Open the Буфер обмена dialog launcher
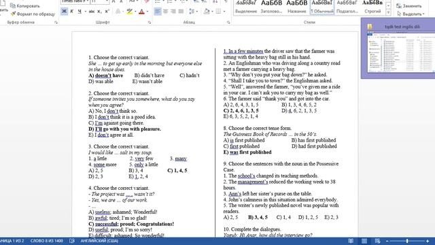The width and height of the screenshot is (435, 245). click(56, 22)
